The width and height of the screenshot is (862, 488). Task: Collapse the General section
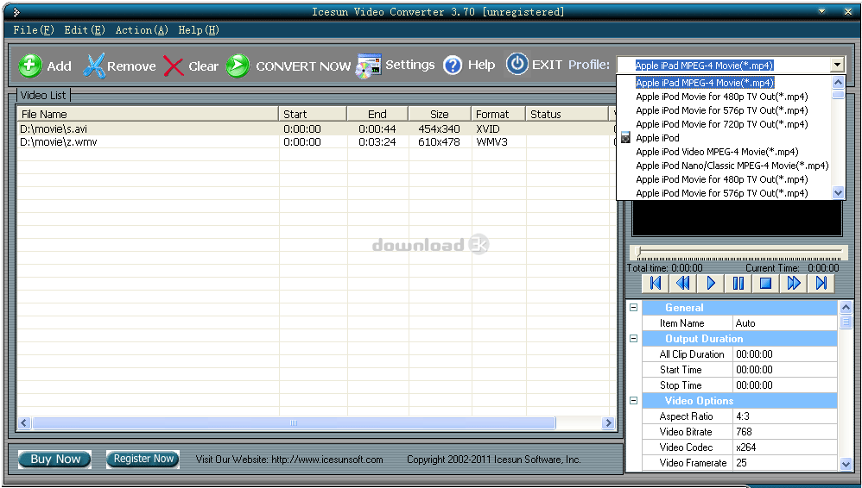[x=633, y=308]
